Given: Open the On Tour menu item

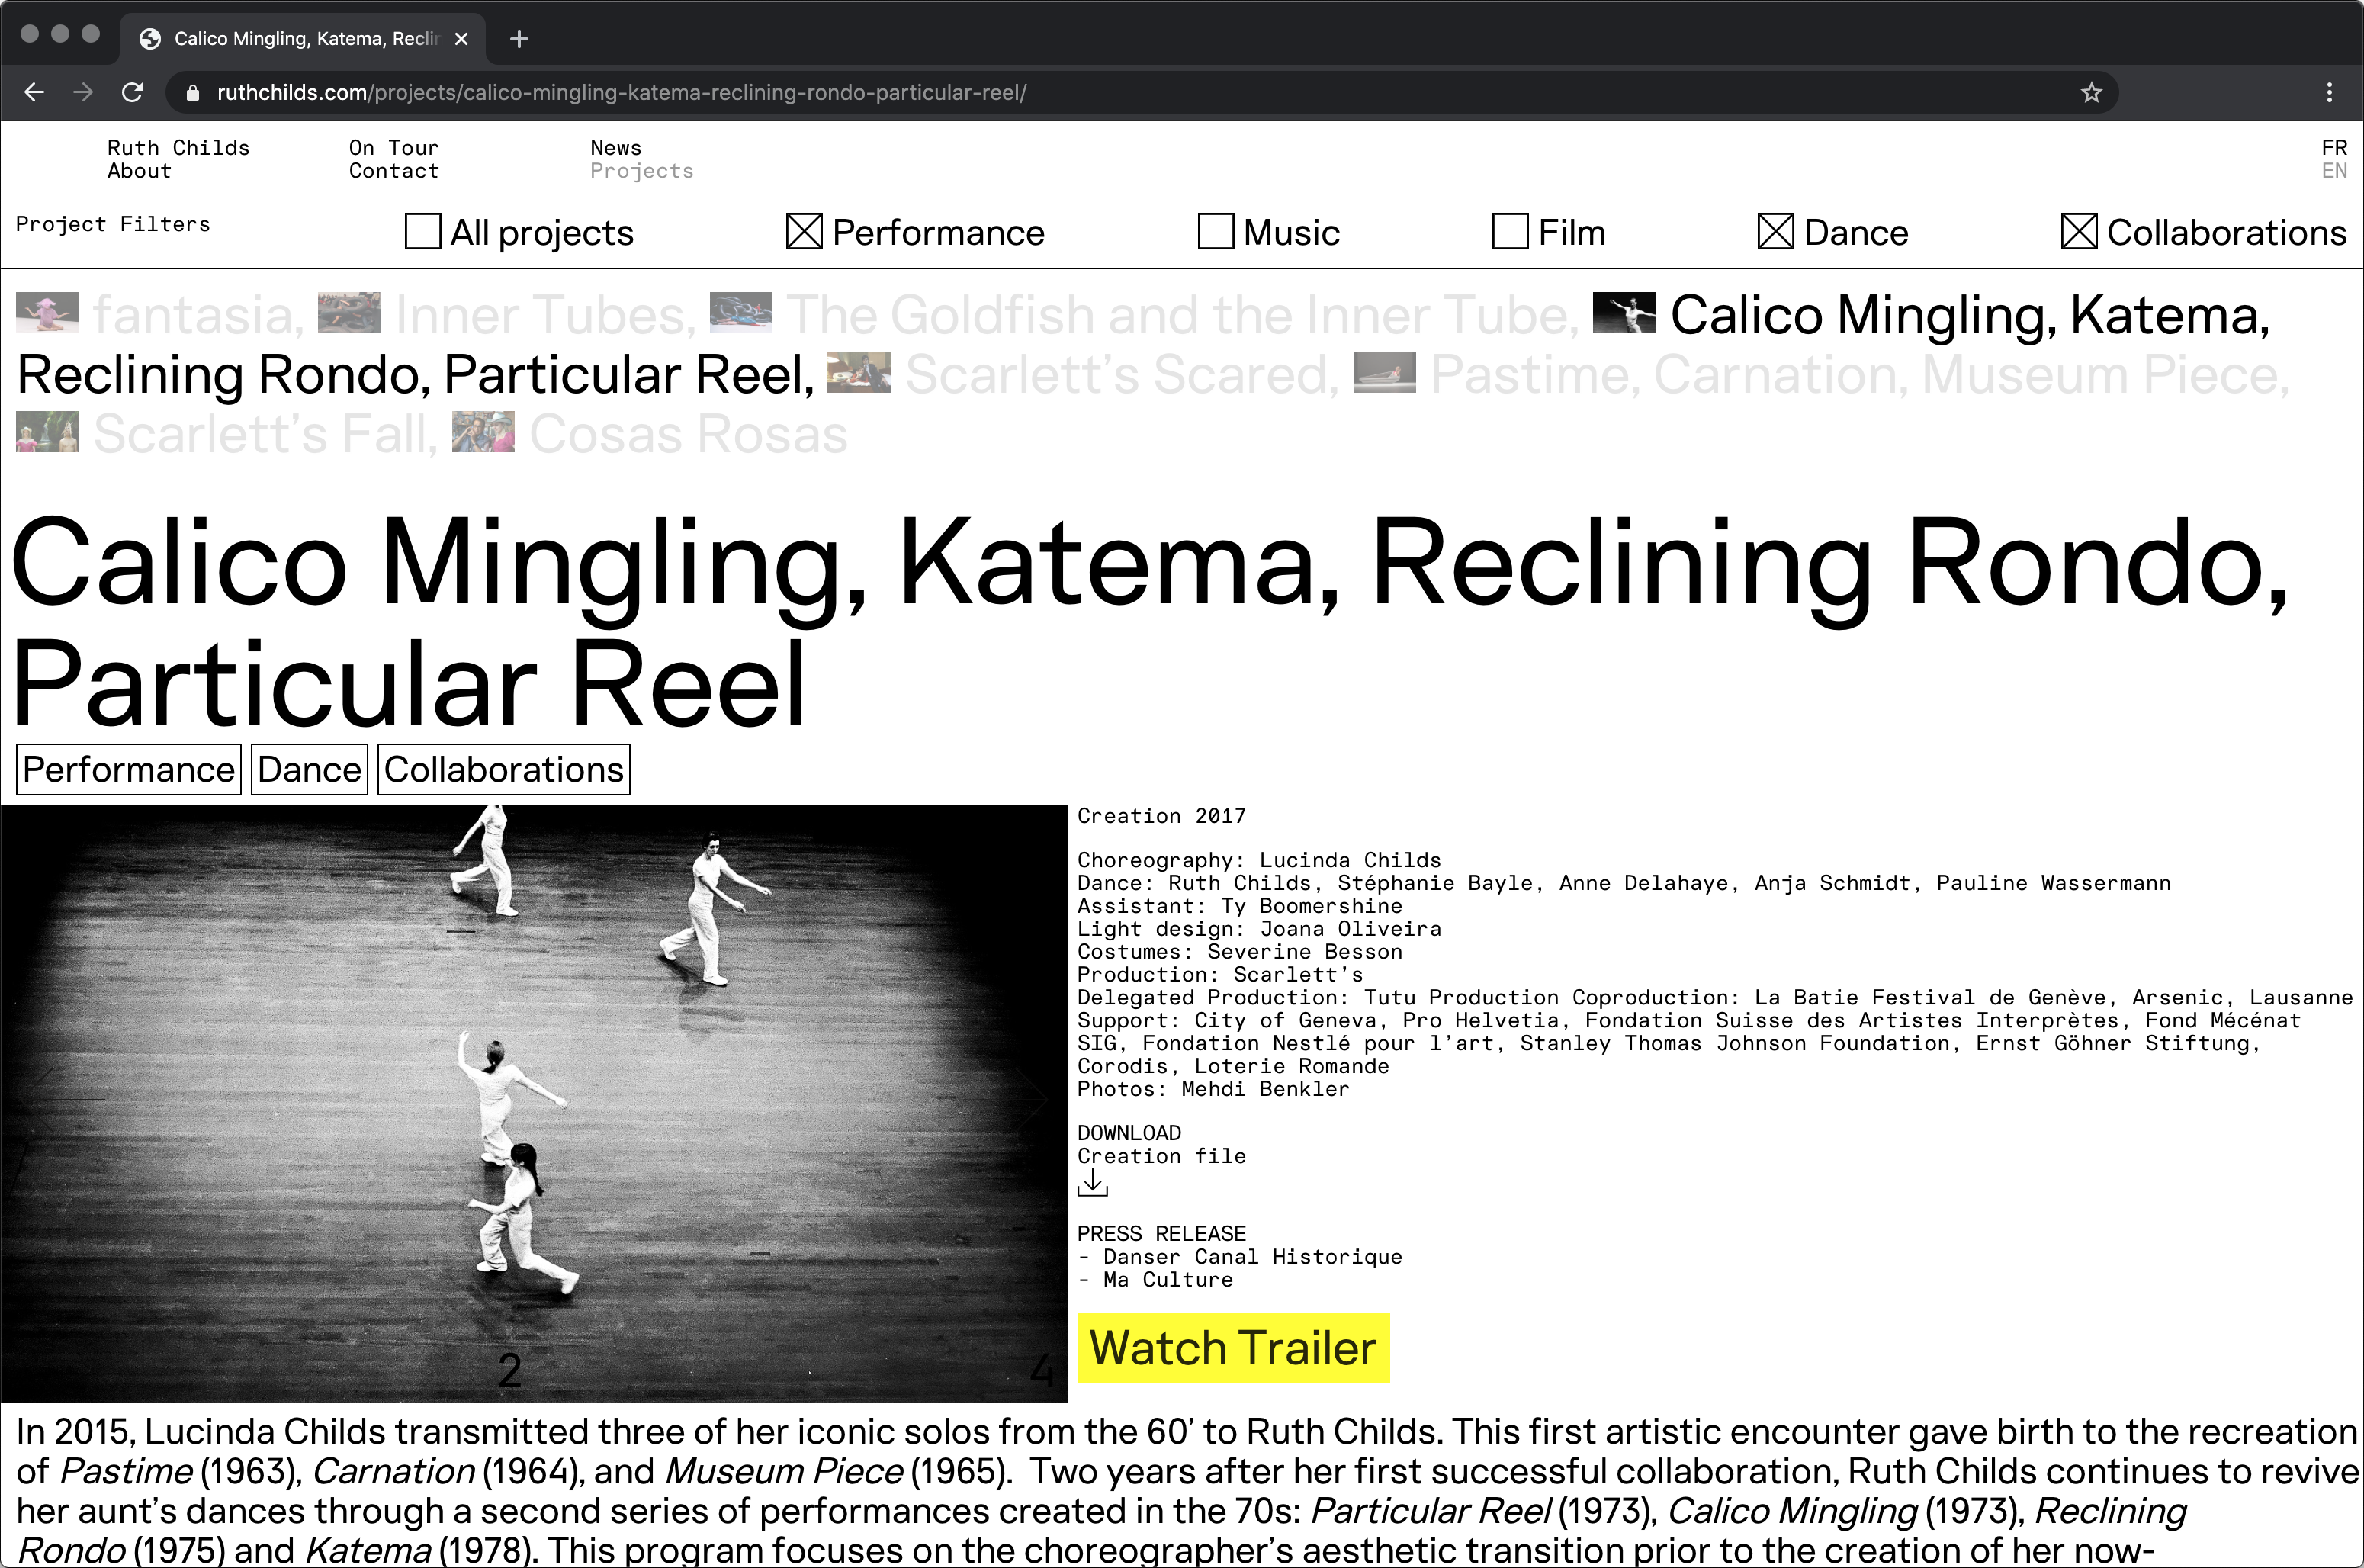Looking at the screenshot, I should (393, 148).
